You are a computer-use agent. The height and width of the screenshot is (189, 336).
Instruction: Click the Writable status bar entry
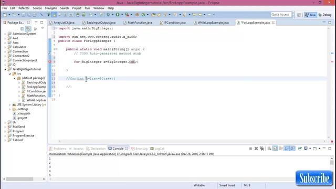click(199, 185)
